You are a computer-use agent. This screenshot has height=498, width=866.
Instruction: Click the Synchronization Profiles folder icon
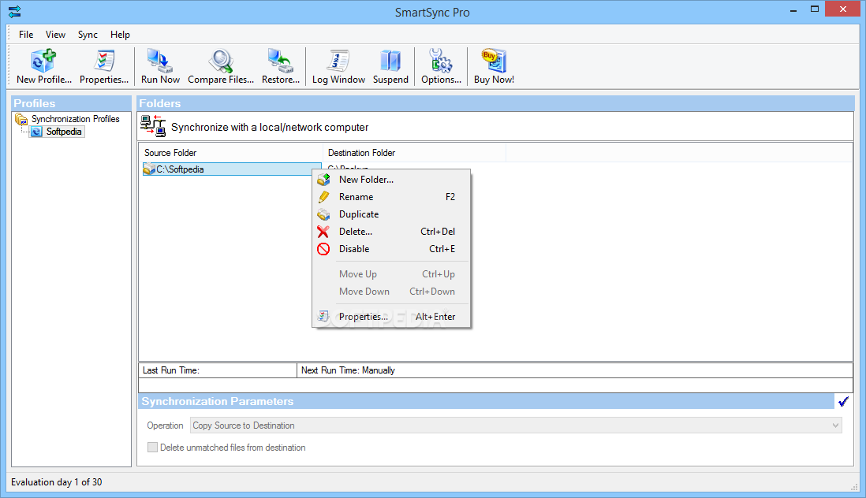(21, 118)
